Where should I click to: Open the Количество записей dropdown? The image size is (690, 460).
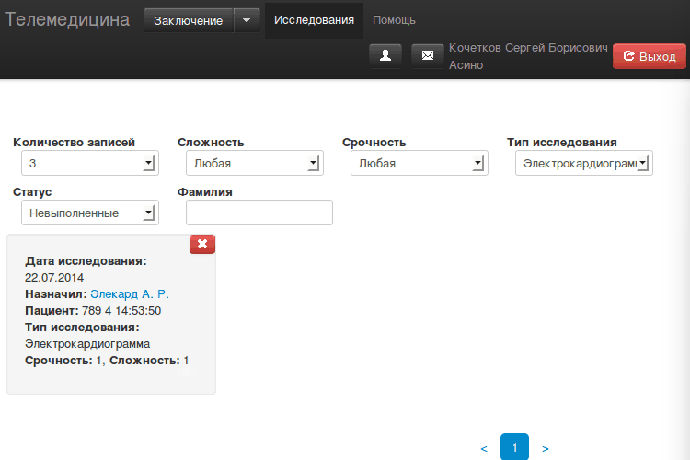tap(90, 164)
